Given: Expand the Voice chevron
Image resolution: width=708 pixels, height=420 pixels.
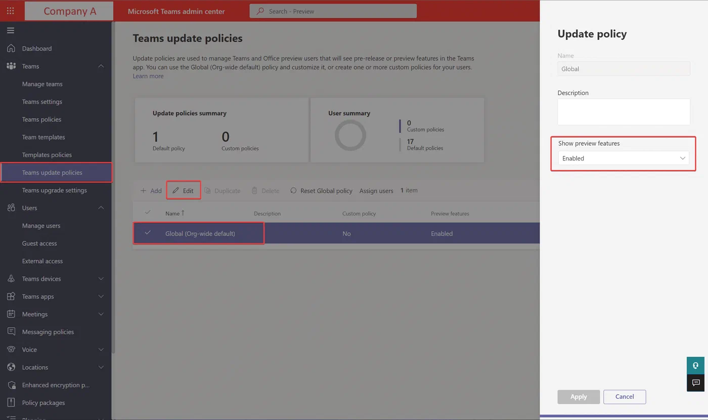Looking at the screenshot, I should (101, 350).
